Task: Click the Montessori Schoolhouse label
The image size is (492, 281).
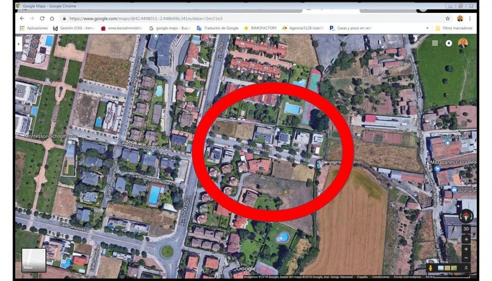Action: coord(51,136)
